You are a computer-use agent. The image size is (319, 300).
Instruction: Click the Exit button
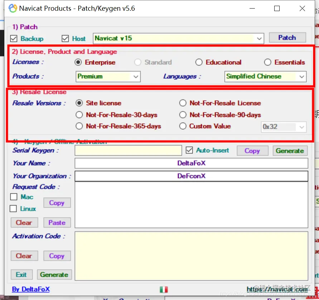21,275
